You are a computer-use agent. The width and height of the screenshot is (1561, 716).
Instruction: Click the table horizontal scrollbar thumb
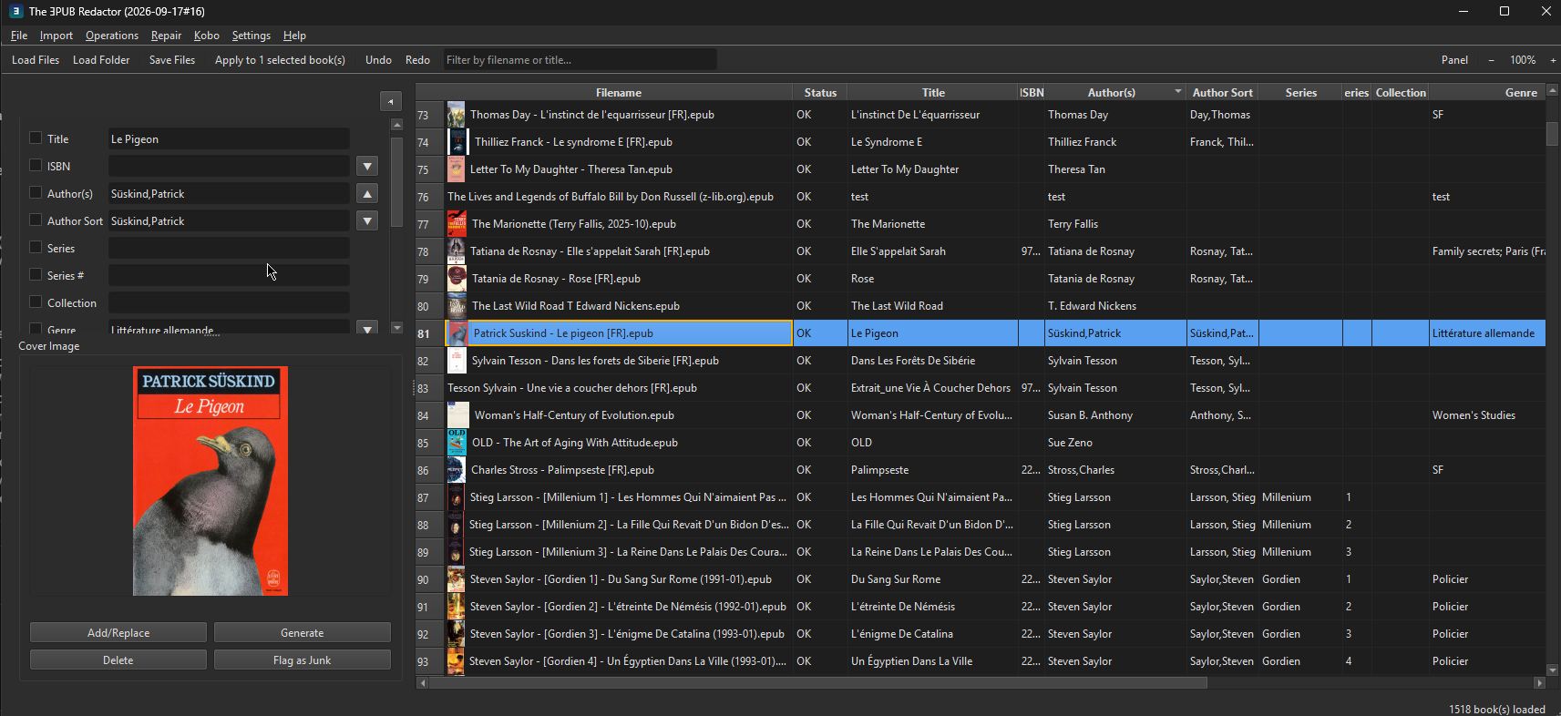818,682
